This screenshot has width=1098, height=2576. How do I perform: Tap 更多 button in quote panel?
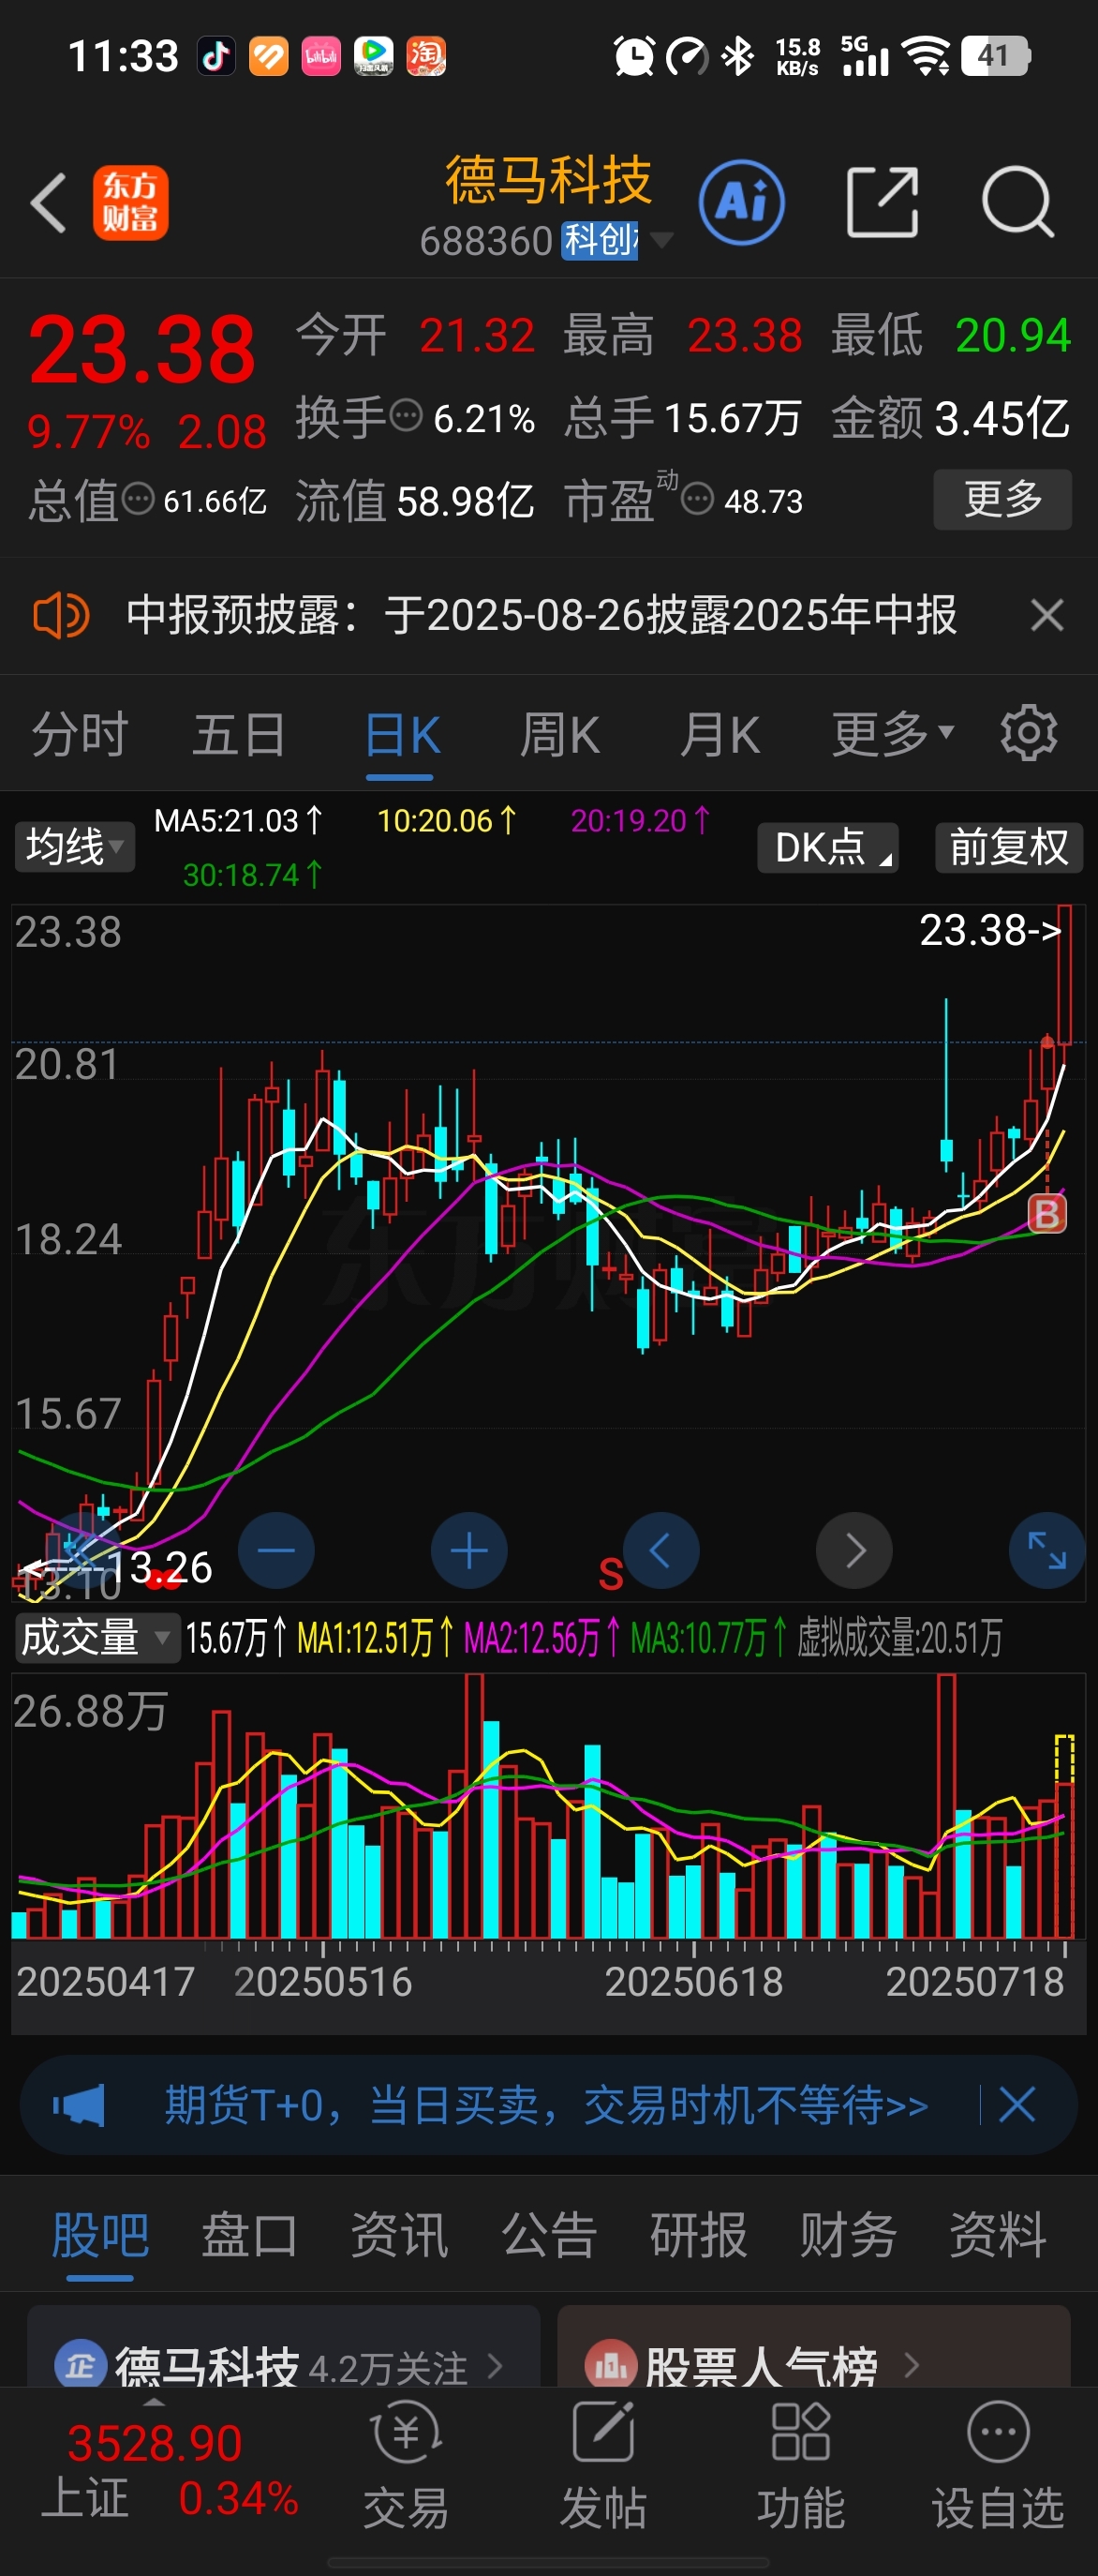1003,499
